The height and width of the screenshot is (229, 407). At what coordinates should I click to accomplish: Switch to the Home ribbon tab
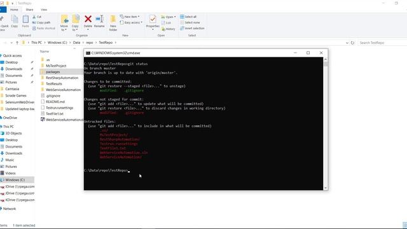coord(14,10)
